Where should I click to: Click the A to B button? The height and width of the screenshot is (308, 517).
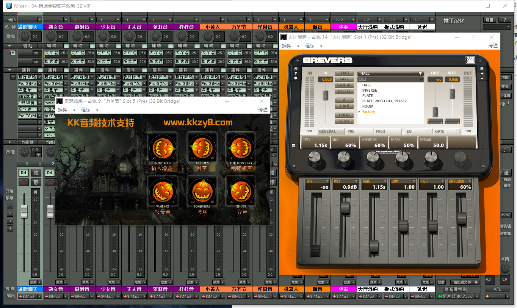344,106
